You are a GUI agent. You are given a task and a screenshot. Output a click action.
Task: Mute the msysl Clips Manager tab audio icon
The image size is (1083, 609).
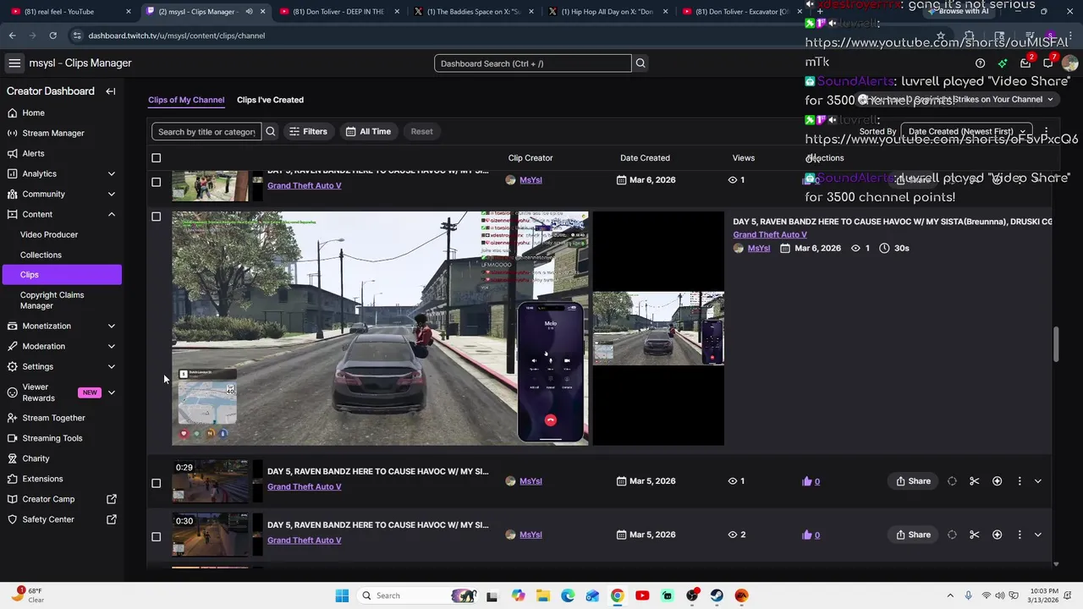(249, 12)
